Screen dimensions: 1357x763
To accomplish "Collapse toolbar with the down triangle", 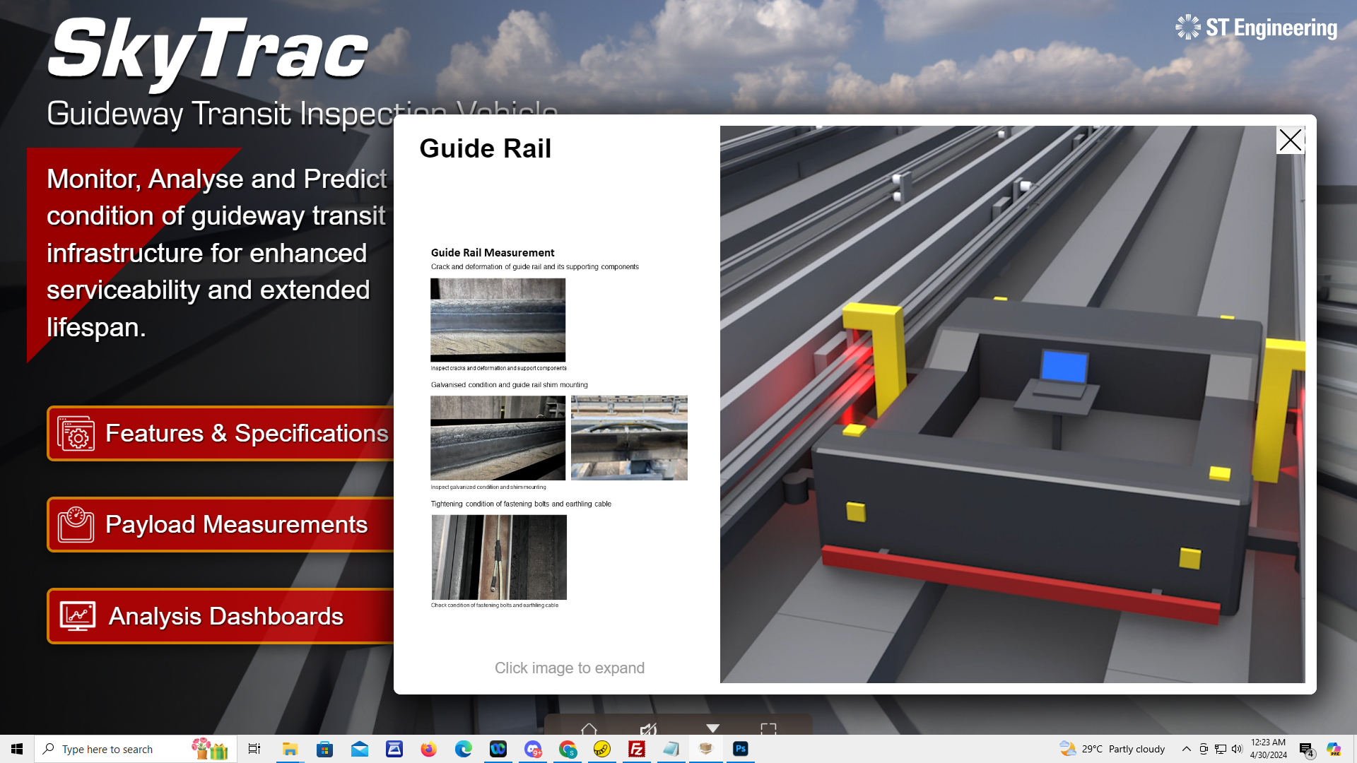I will click(712, 728).
